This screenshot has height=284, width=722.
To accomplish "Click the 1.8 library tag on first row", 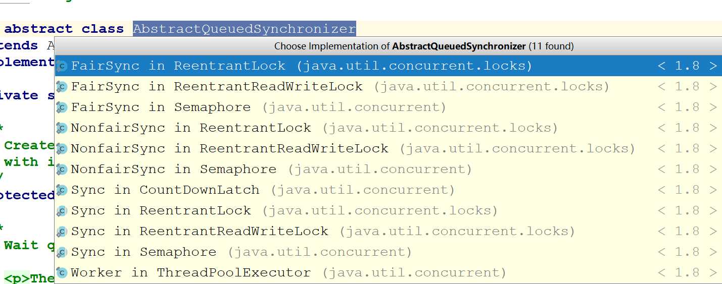I will click(688, 66).
